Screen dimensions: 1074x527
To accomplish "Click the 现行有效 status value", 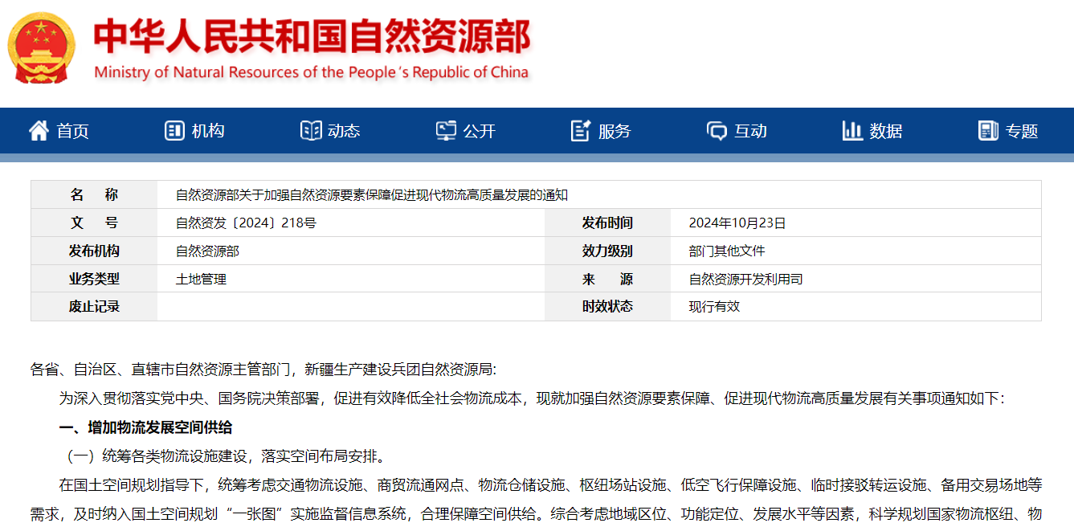I will click(714, 307).
